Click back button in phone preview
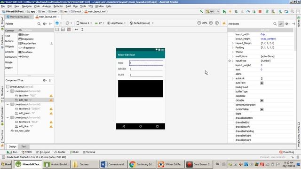301x169 pixels. click(124, 126)
